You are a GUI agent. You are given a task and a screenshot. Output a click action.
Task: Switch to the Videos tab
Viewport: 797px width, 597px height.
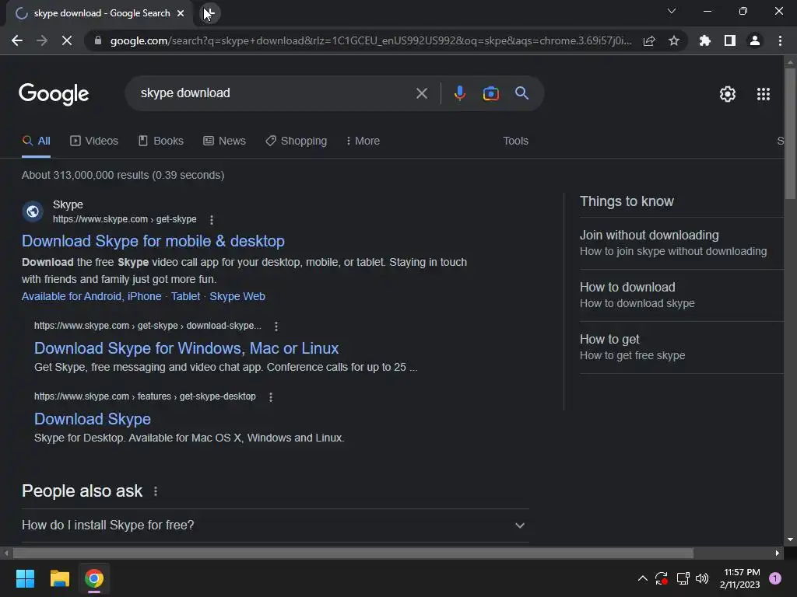(x=94, y=141)
